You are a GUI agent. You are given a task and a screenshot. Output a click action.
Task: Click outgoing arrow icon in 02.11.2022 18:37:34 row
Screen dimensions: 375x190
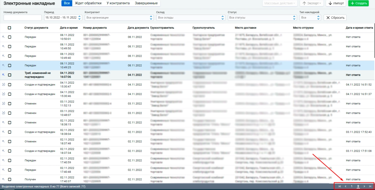pyautogui.click(x=4, y=151)
